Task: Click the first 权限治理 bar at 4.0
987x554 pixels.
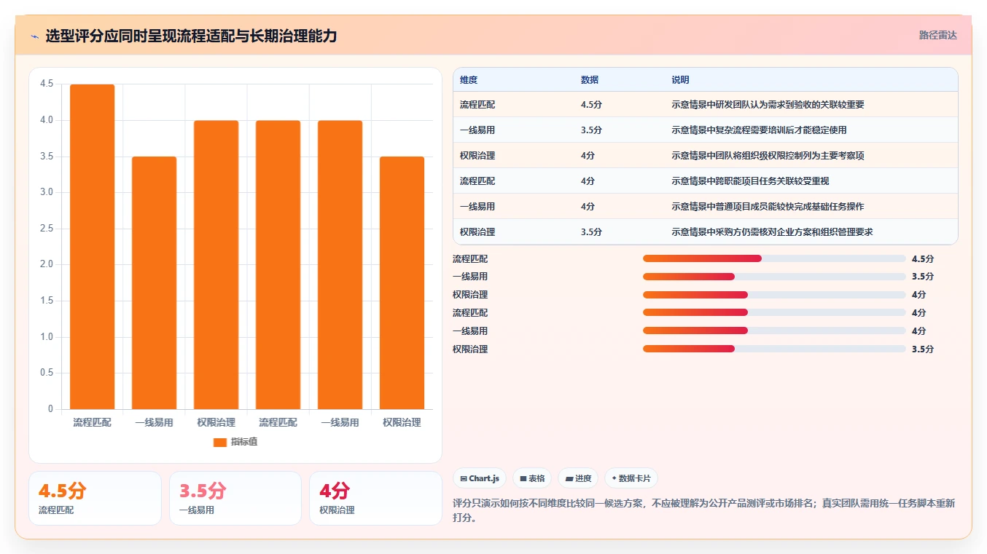Action: tap(216, 265)
